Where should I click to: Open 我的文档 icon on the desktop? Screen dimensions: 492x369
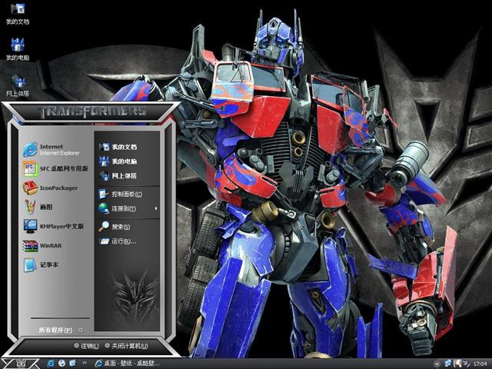coord(18,14)
